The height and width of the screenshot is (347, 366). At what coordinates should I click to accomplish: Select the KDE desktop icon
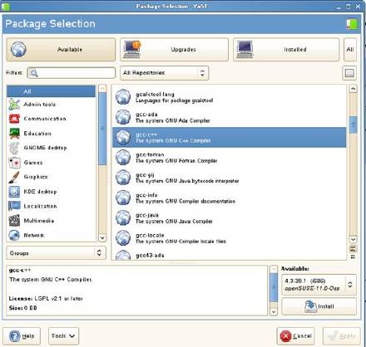tap(14, 192)
